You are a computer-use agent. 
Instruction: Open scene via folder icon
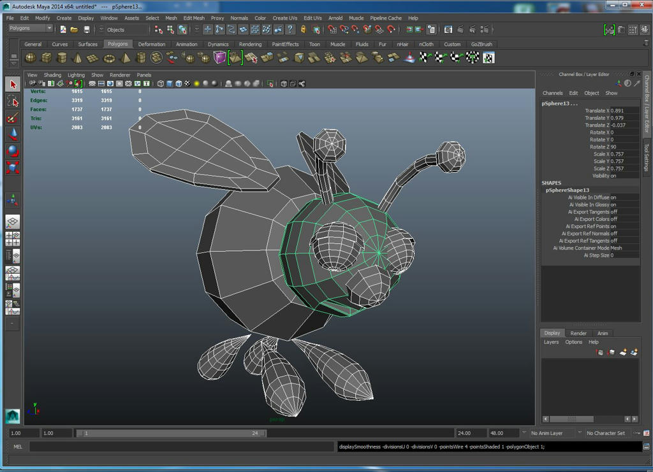74,29
